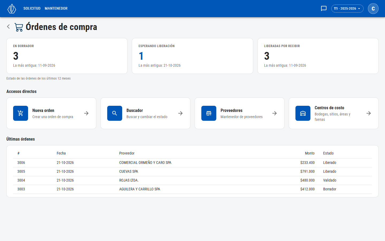Open the MANTENEDOR menu

pos(56,9)
